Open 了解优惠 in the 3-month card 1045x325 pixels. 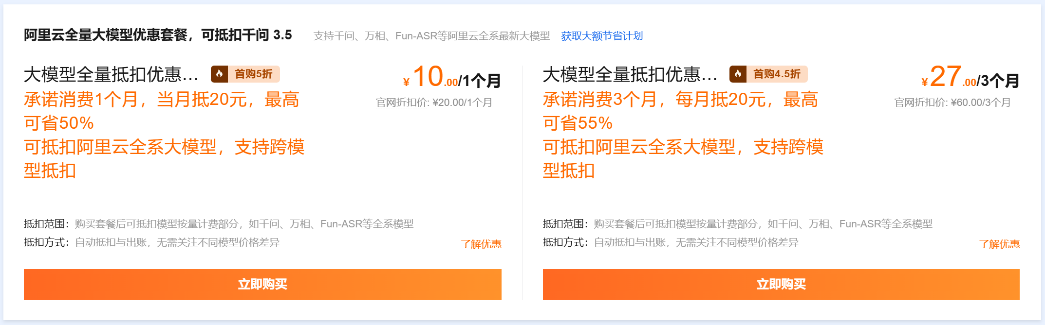(999, 244)
